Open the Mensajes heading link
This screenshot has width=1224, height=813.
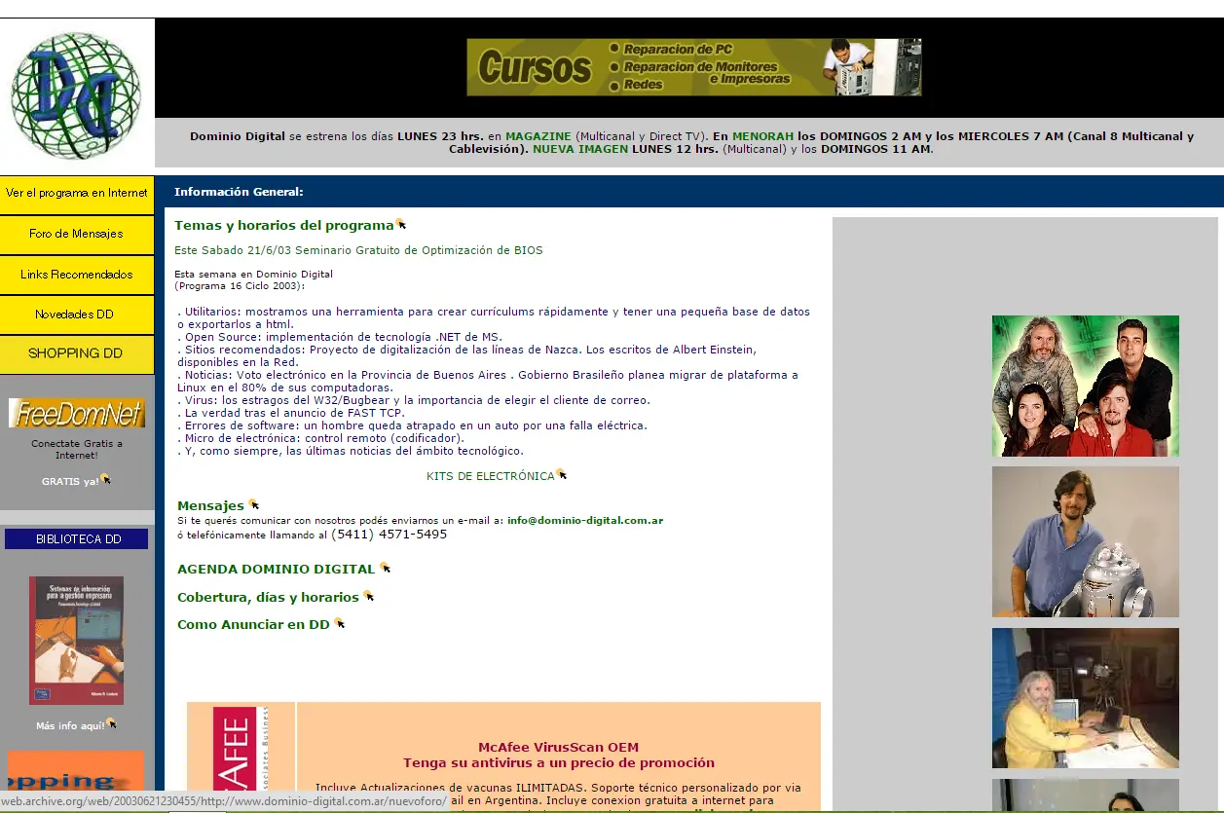(210, 506)
